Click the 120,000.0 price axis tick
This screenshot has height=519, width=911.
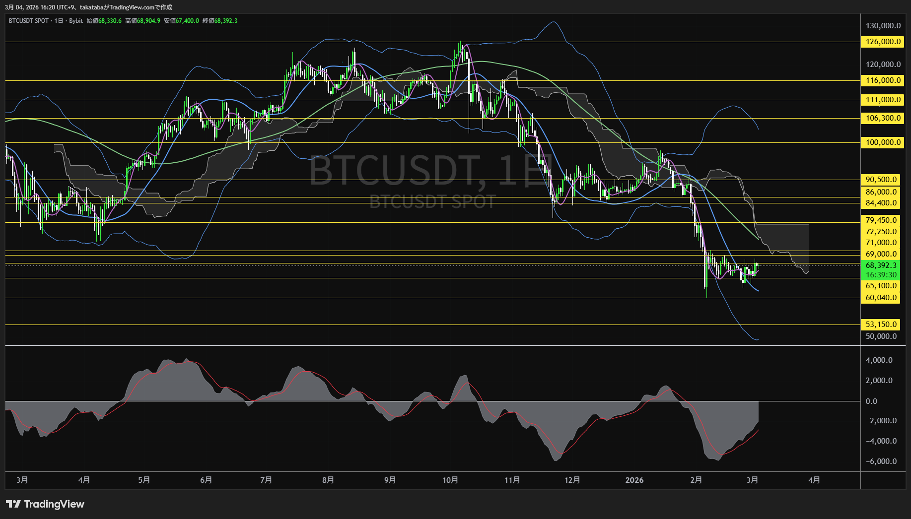(883, 65)
